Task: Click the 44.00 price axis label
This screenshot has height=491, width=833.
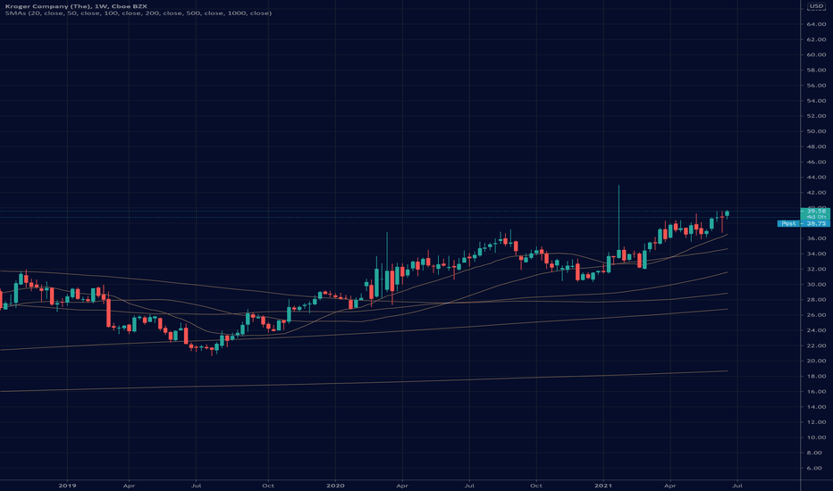Action: [816, 178]
